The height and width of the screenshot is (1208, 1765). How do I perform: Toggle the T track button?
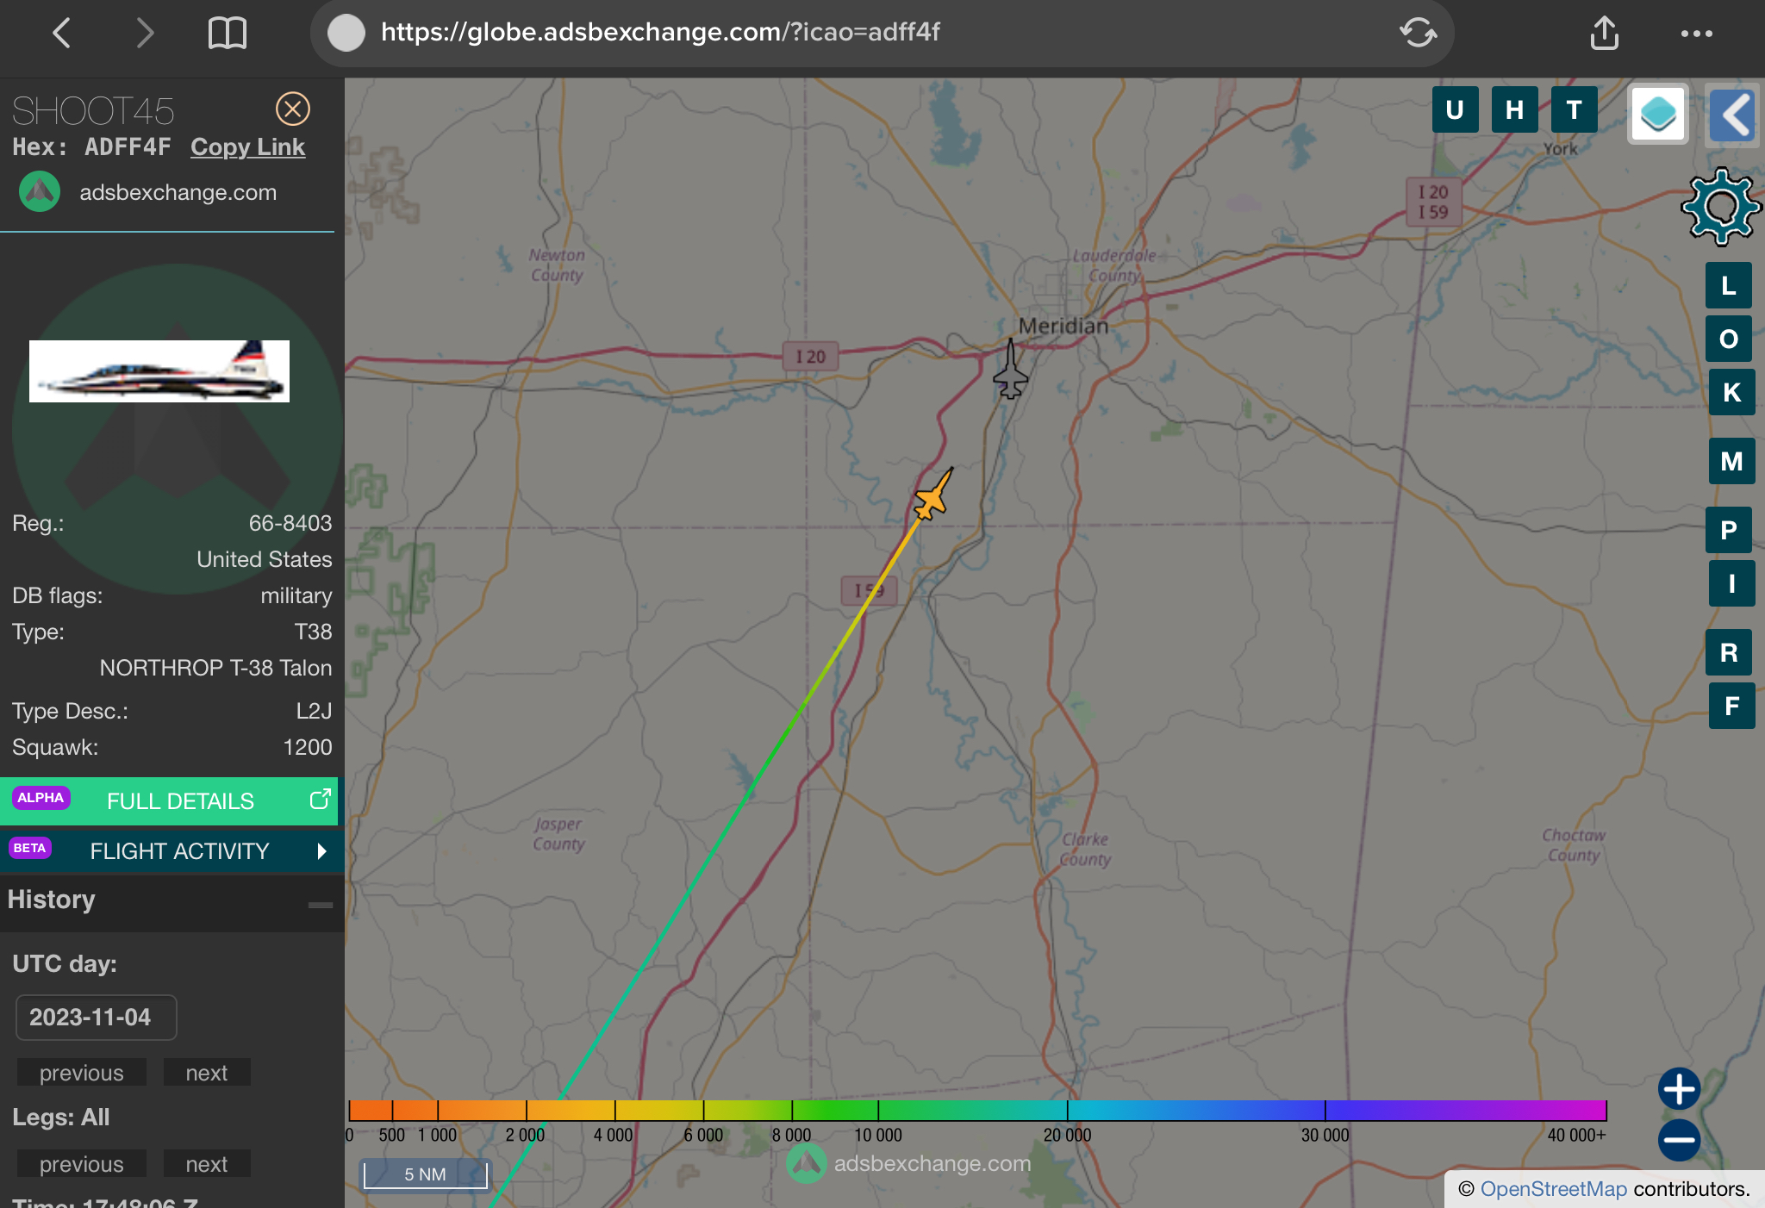[1574, 109]
